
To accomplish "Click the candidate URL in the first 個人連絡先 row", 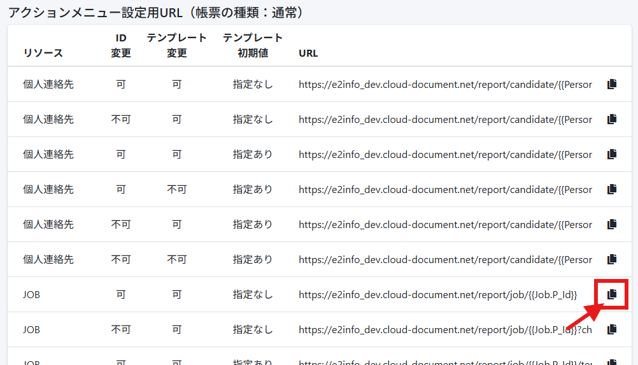I will click(x=444, y=84).
